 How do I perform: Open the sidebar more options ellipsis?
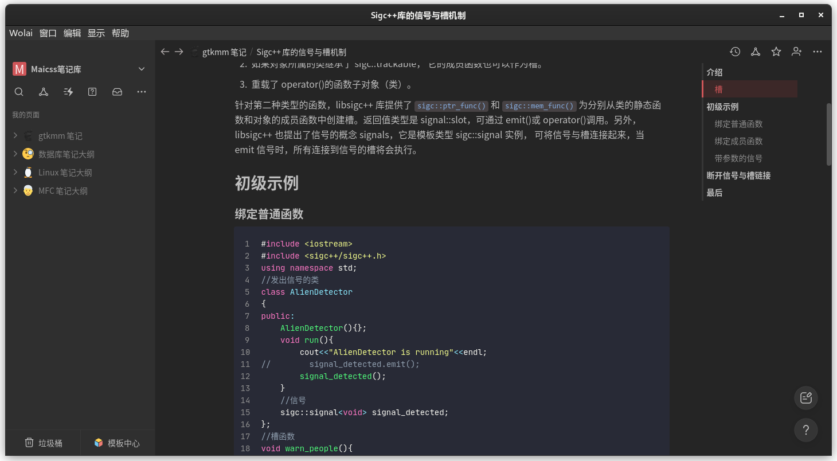(142, 92)
